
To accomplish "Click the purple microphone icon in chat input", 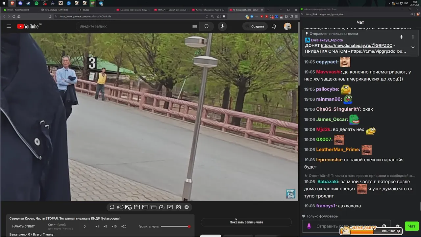I will [x=309, y=226].
